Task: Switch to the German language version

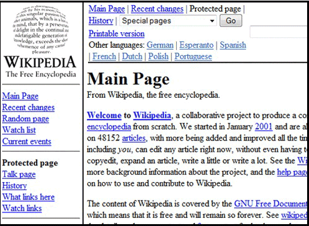Action: [x=160, y=45]
